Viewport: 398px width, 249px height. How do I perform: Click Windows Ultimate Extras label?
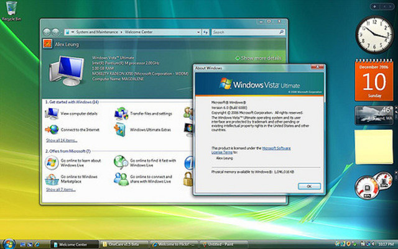tap(150, 130)
